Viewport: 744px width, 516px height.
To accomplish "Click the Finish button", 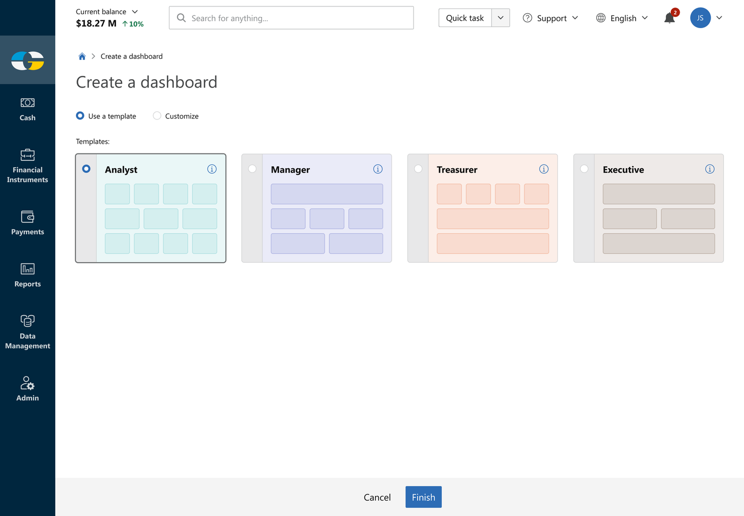I will (x=424, y=497).
